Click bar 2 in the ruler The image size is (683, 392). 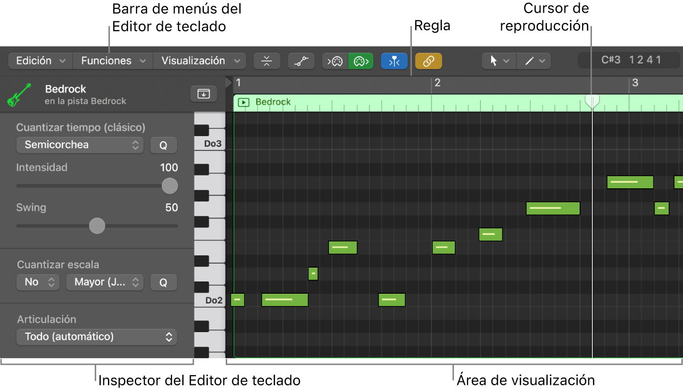tap(437, 83)
